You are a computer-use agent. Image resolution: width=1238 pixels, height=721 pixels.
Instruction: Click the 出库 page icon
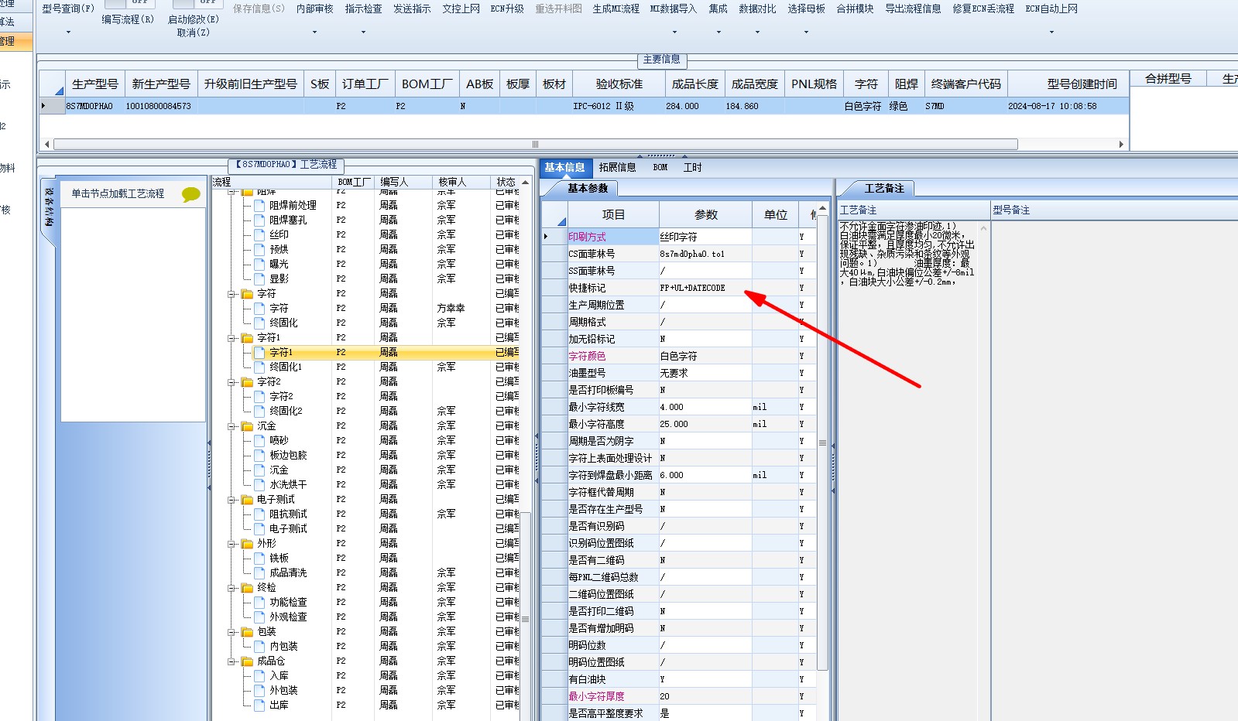click(x=260, y=705)
